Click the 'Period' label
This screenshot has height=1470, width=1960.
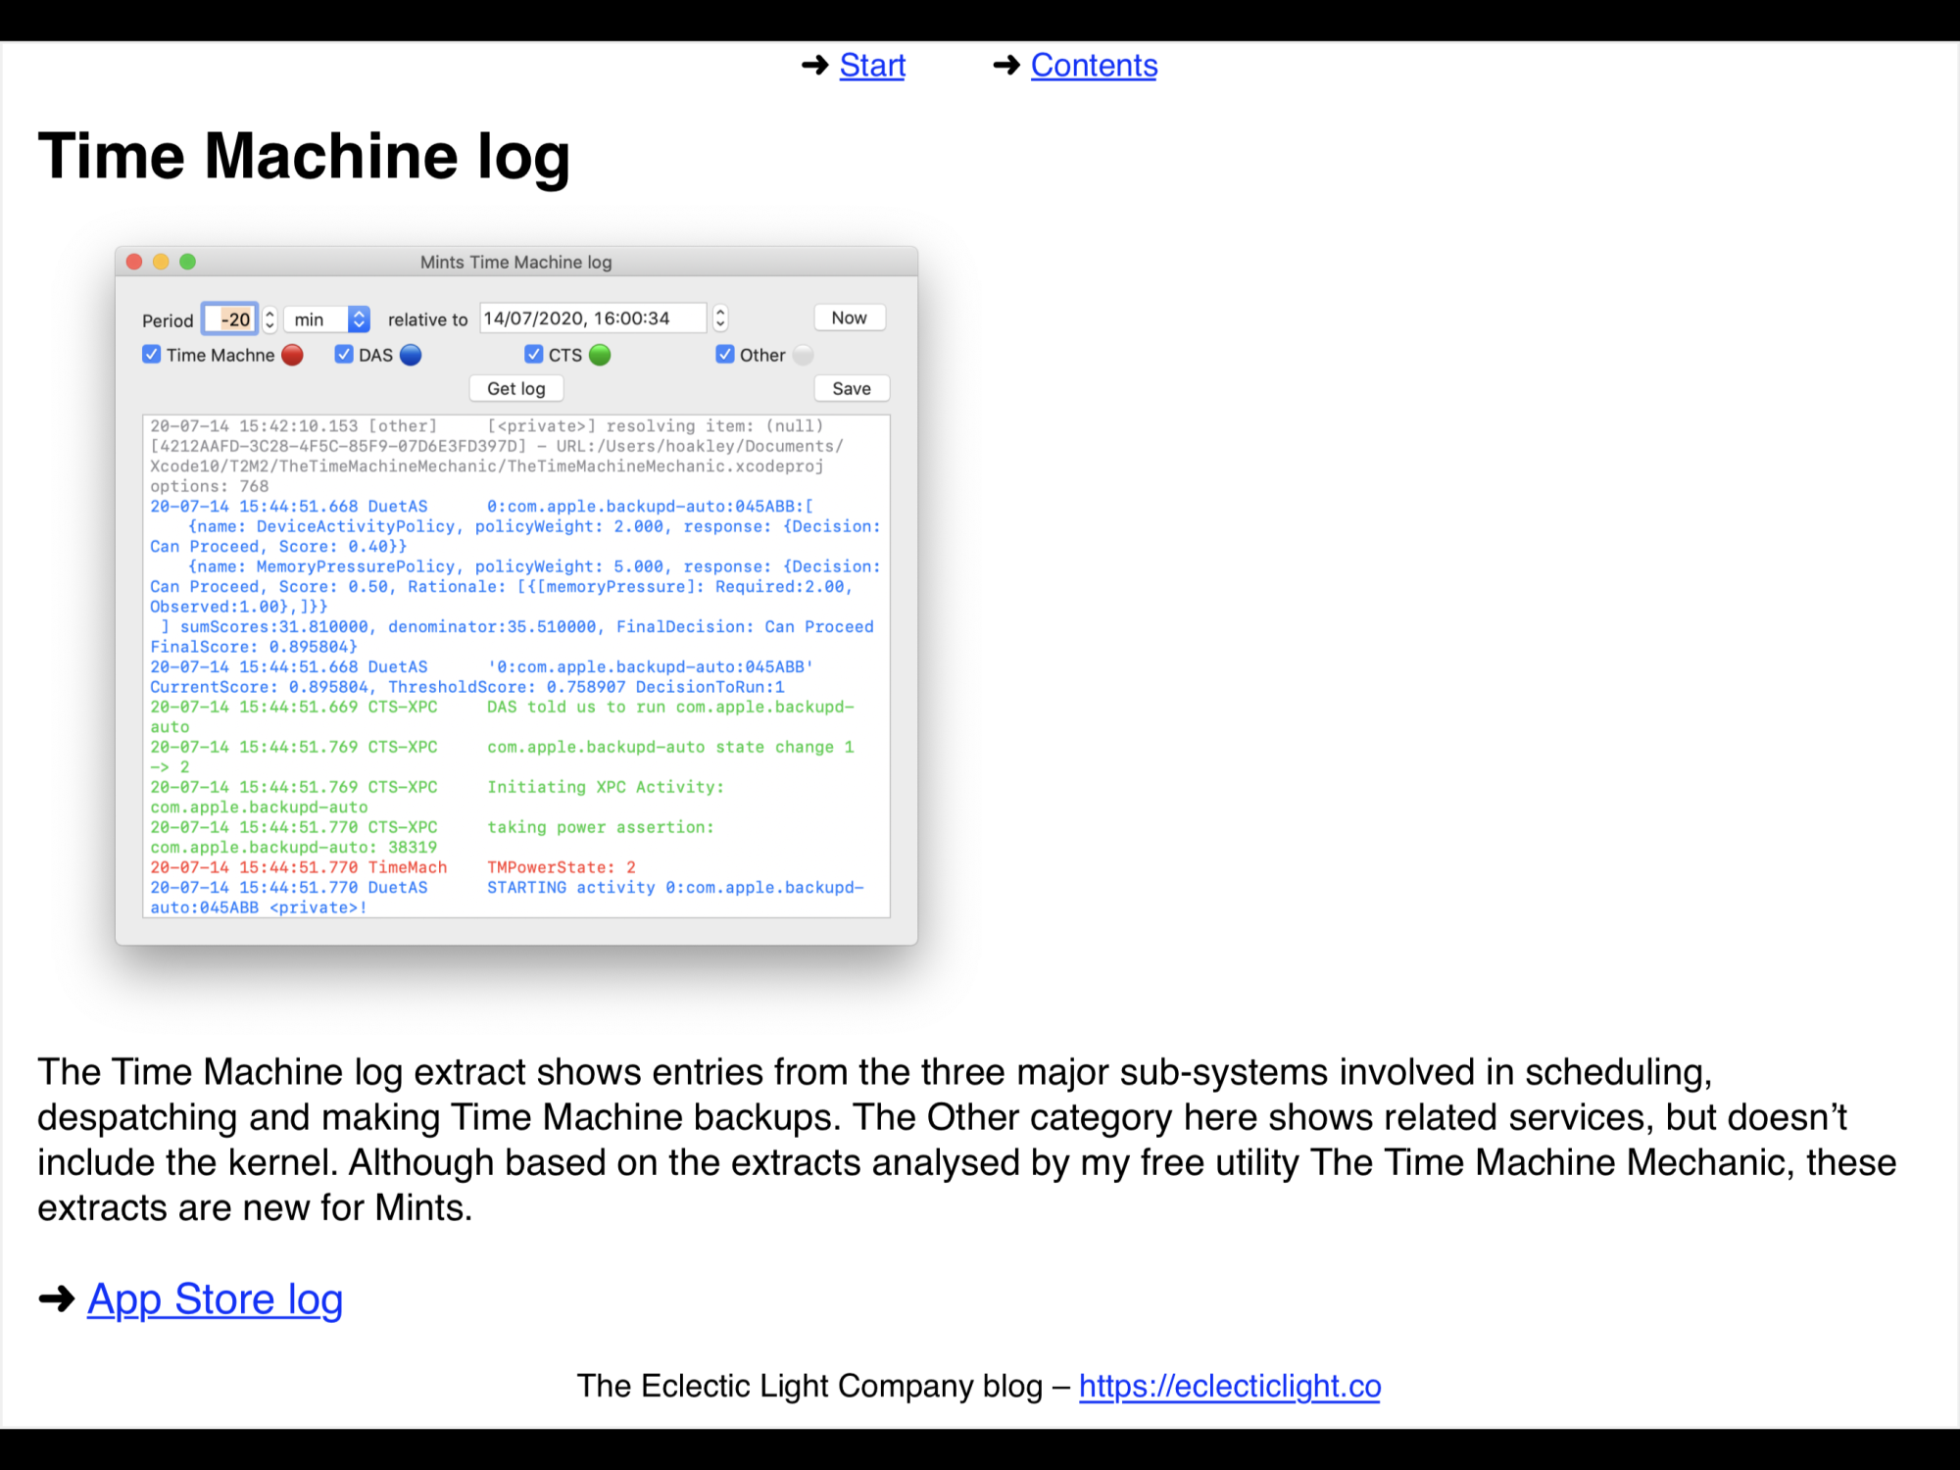[x=168, y=320]
